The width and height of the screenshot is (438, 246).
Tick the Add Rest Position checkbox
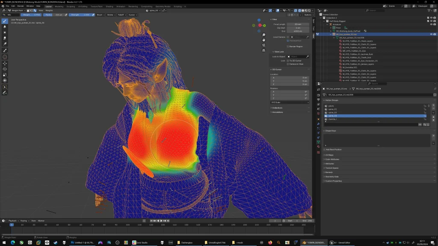click(325, 149)
